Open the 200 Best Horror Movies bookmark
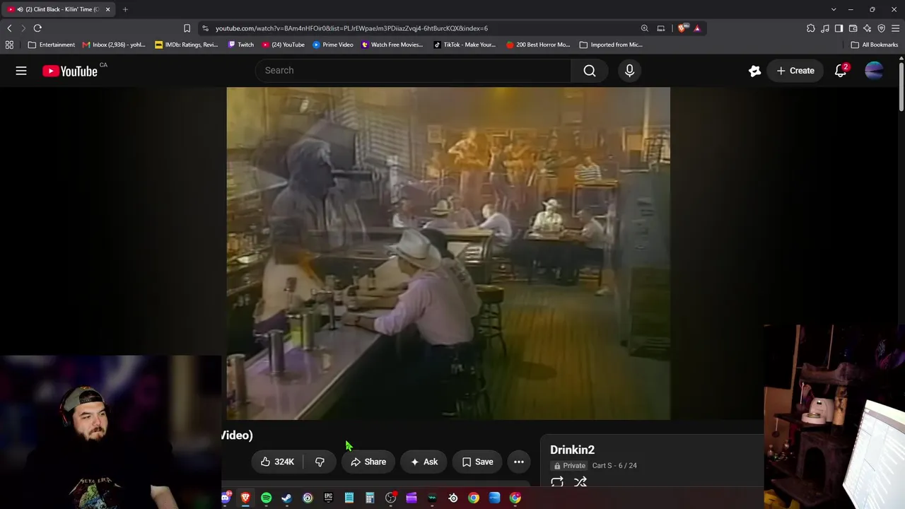Viewport: 905px width, 509px height. 538,45
